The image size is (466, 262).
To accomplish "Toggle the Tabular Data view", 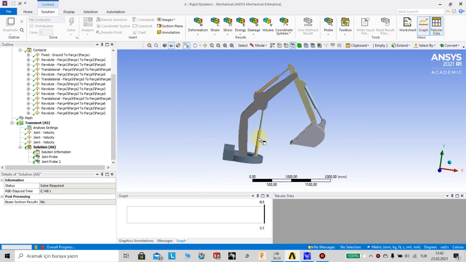I will click(436, 26).
